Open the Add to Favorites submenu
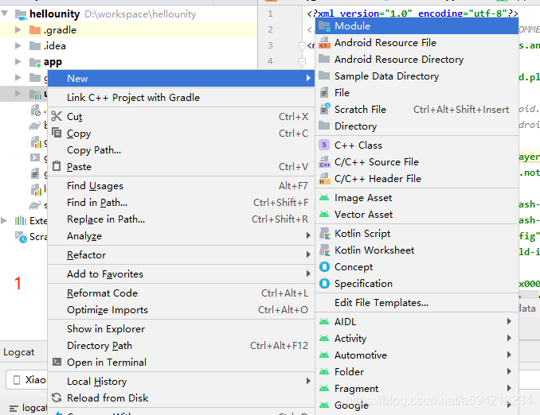The width and height of the screenshot is (540, 415). tap(181, 273)
